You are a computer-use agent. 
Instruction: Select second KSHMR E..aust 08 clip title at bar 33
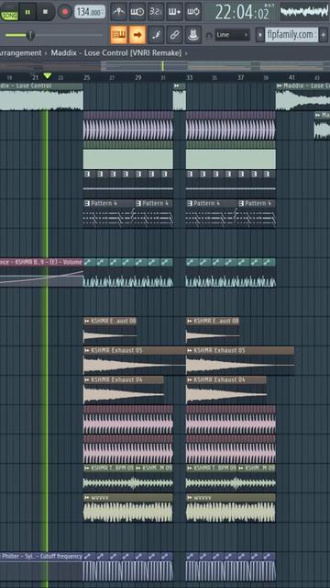[x=213, y=321]
